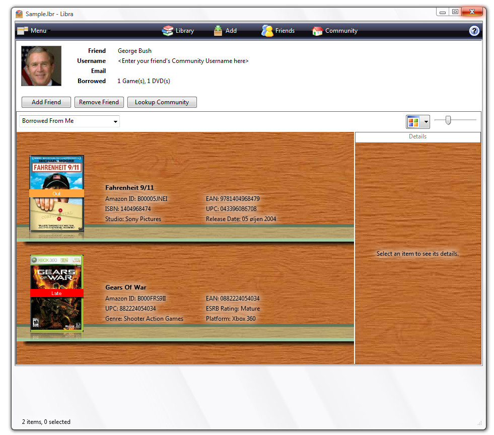This screenshot has height=435, width=494.
Task: Click 'Select an item to see its details.'
Action: click(417, 254)
